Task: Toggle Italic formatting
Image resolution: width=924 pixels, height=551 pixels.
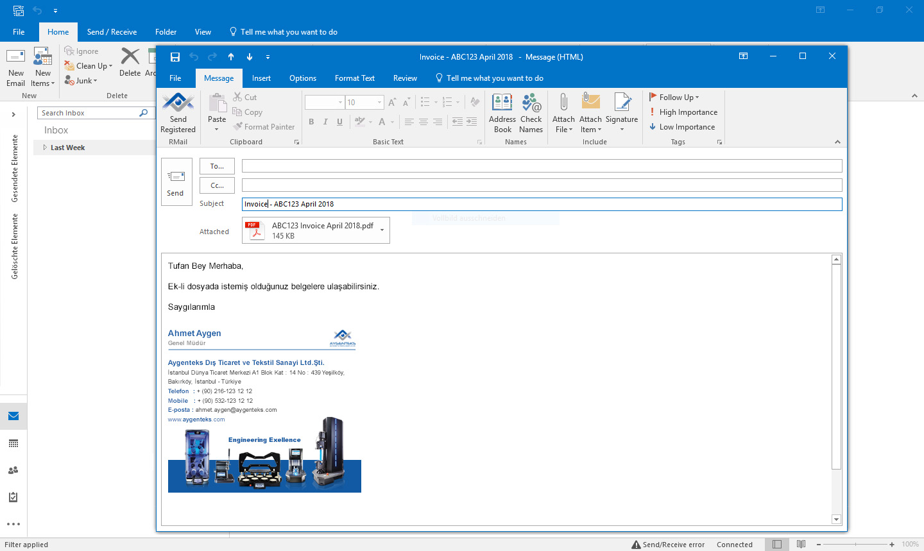Action: (x=326, y=122)
